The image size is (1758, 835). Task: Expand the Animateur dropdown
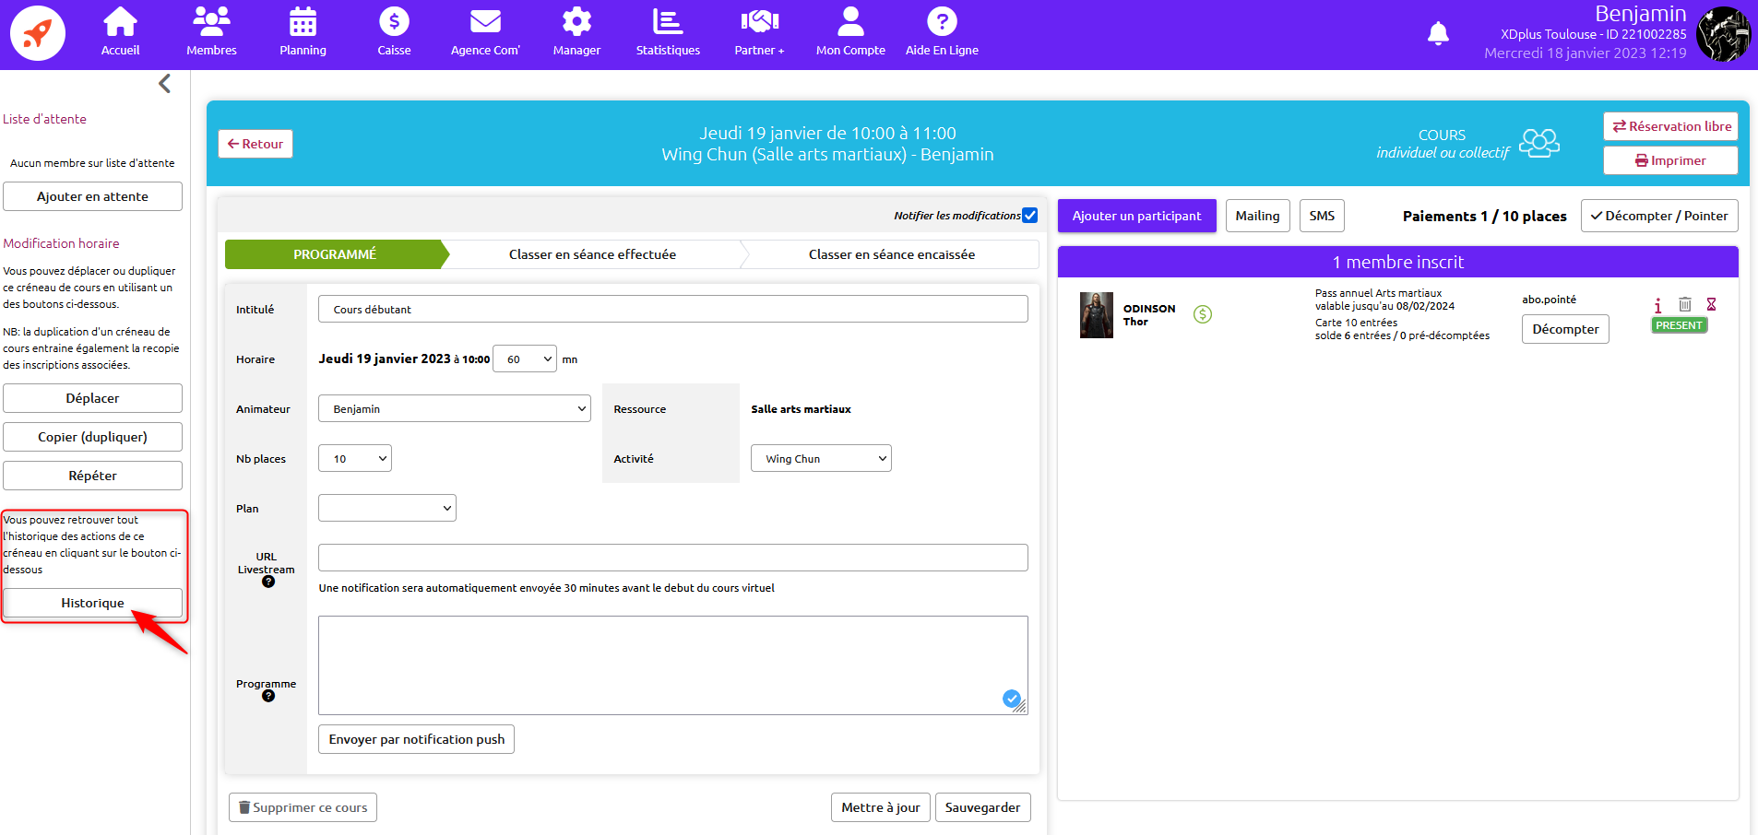coord(454,408)
